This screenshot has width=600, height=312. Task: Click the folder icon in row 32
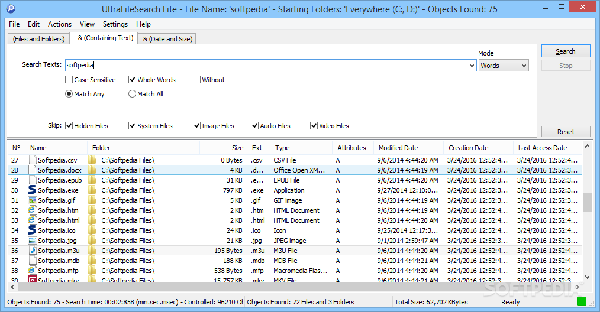[92, 210]
